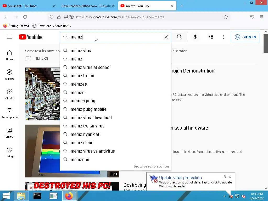
Task: Open File Explorer from the taskbar
Action: (x=21, y=196)
